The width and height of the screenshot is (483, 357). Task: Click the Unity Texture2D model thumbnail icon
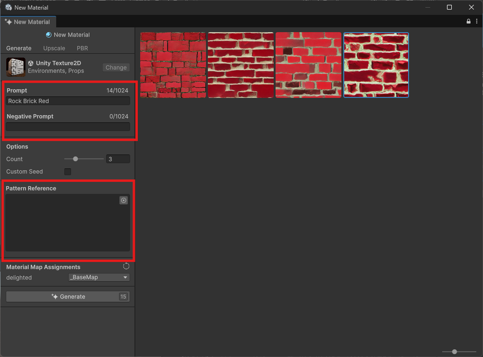coord(16,67)
